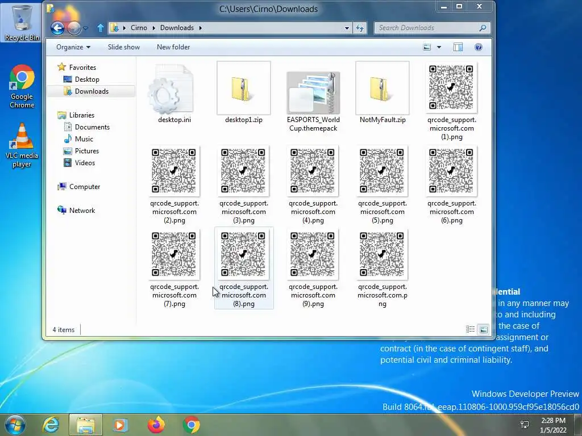Click the Back navigation arrow
This screenshot has height=436, width=582.
click(57, 28)
